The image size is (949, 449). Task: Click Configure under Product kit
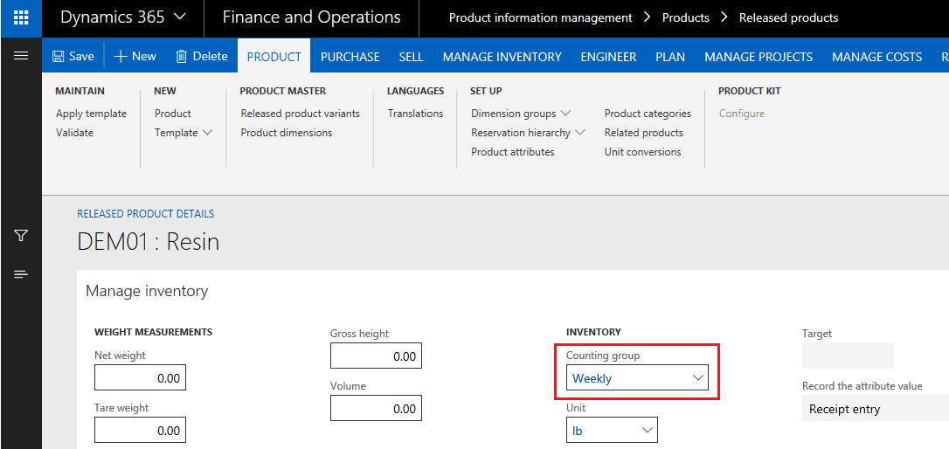(742, 114)
